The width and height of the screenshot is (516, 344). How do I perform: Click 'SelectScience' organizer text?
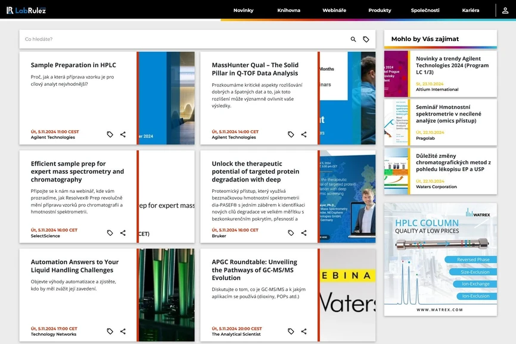pyautogui.click(x=45, y=236)
